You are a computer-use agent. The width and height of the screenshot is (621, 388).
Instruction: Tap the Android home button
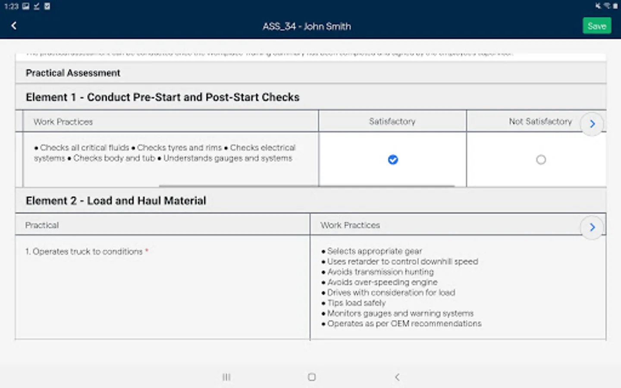point(312,377)
